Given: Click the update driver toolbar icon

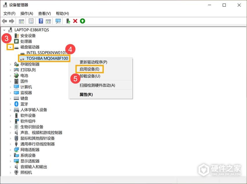Looking at the screenshot, I should pos(68,21).
